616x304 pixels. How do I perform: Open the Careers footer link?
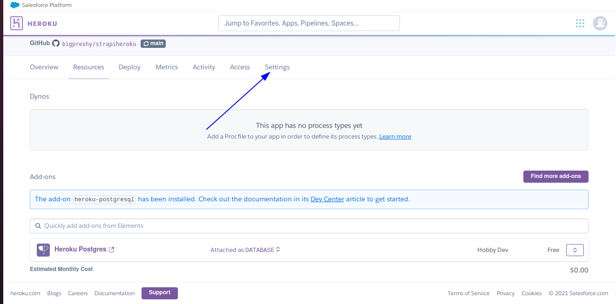point(78,293)
